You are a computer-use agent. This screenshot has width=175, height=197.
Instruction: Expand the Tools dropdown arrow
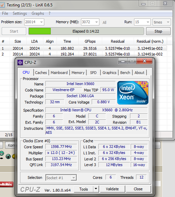click(x=96, y=189)
